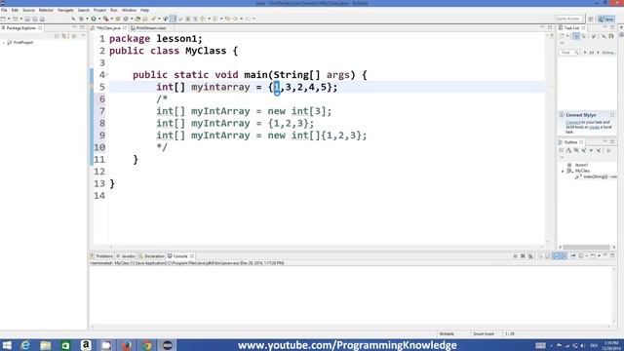Switch to the Javadoc tab

(126, 255)
